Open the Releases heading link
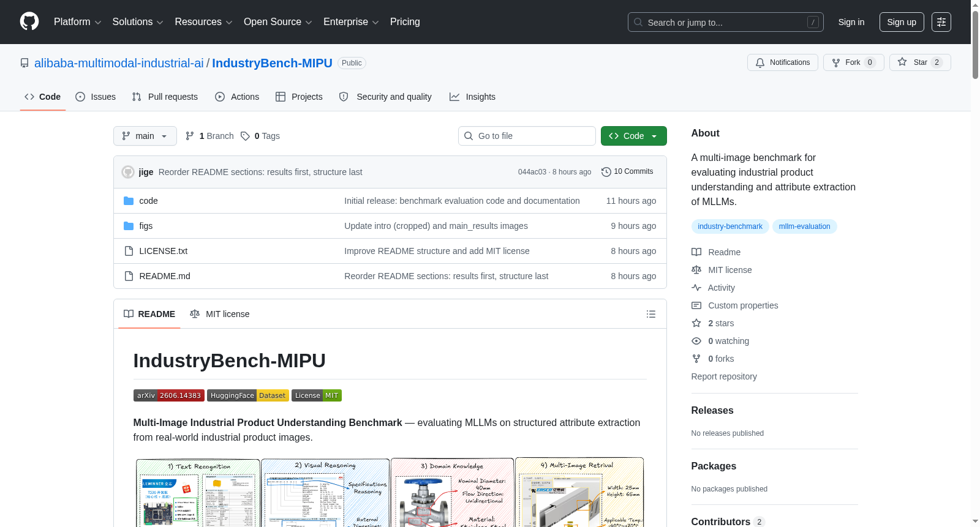Image resolution: width=980 pixels, height=527 pixels. (x=712, y=410)
